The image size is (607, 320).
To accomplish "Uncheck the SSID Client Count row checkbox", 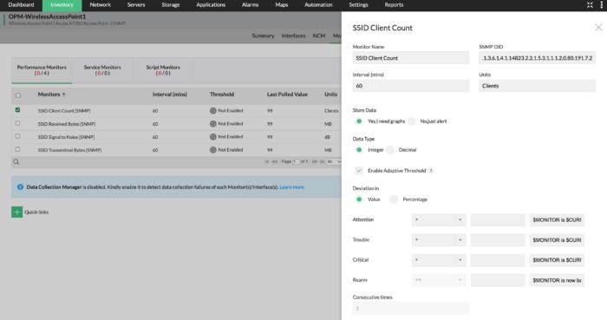I will pos(18,110).
